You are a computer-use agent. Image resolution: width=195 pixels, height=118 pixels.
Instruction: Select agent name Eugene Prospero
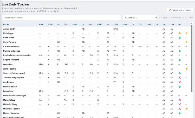click(11, 60)
